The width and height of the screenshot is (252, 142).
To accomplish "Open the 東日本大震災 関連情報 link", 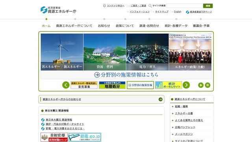I will pos(59,120).
